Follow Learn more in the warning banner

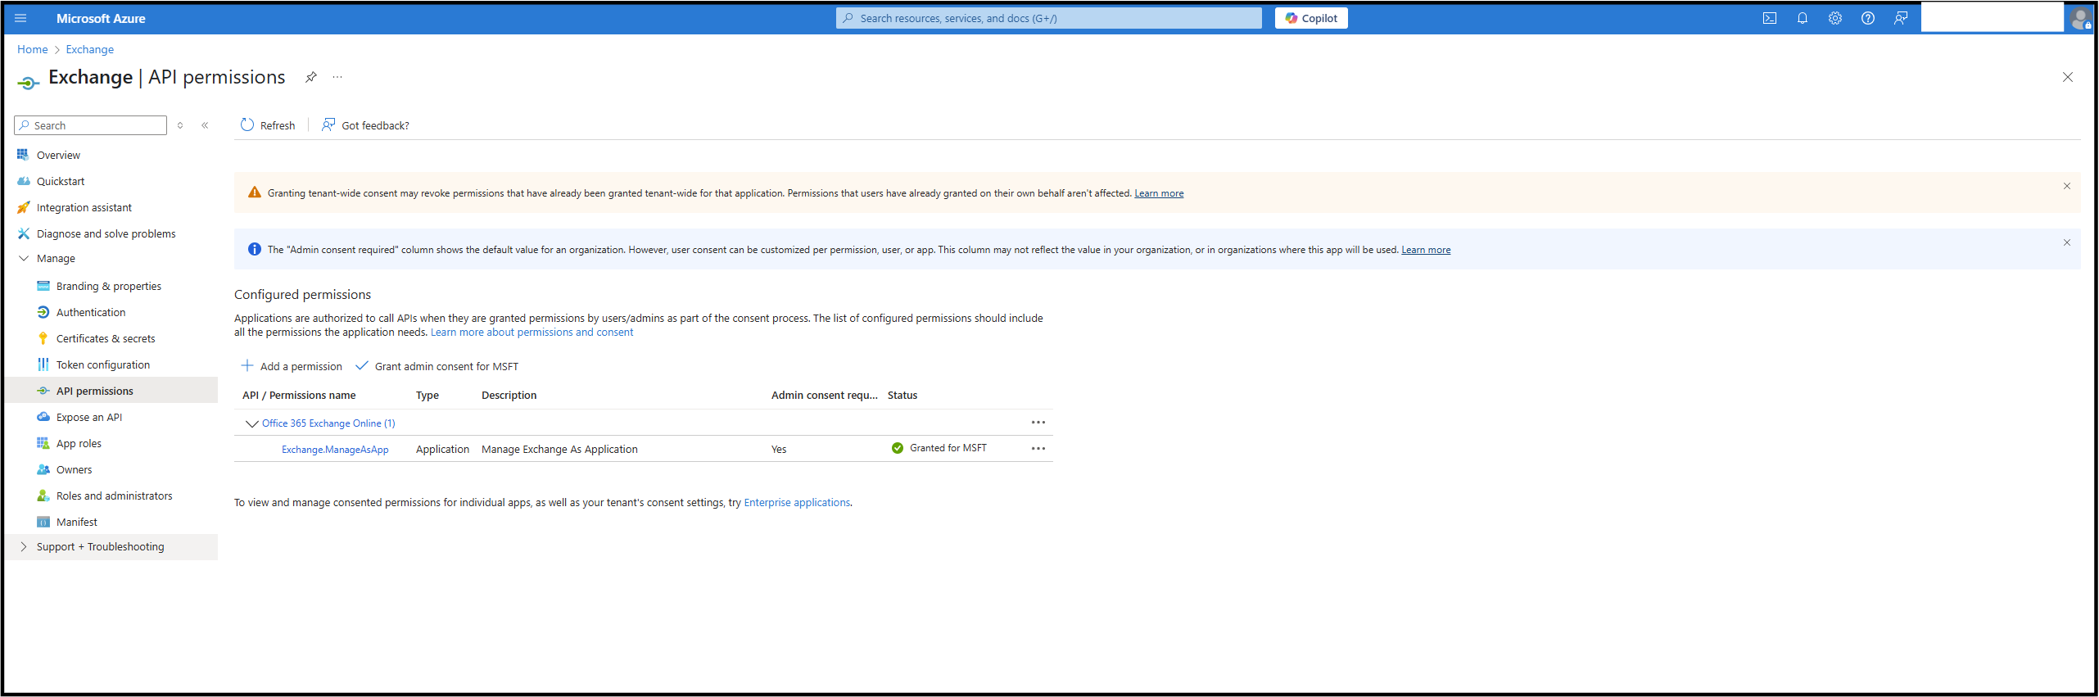1159,193
